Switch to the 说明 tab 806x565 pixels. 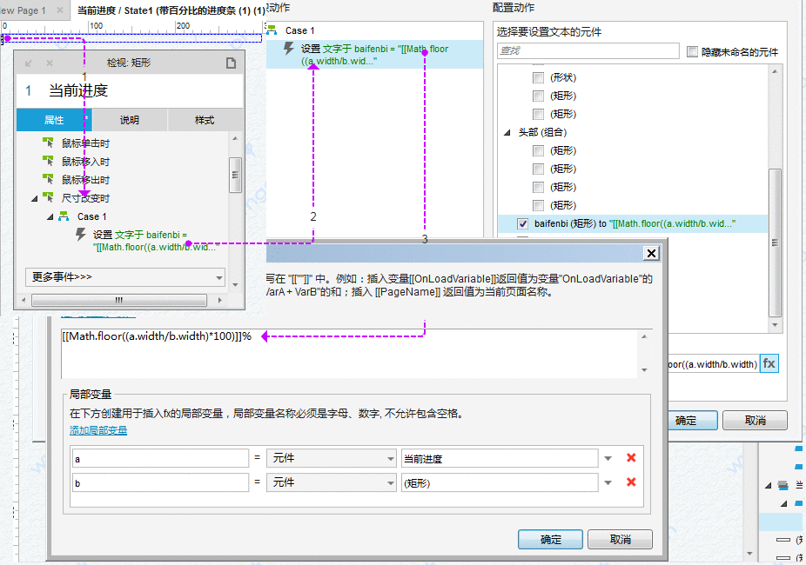tap(130, 120)
